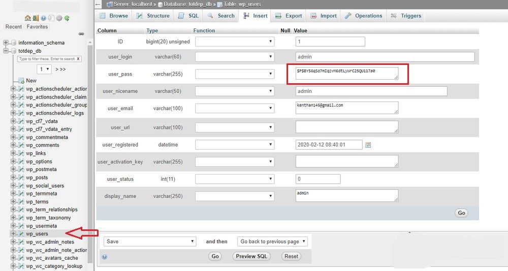Open Function dropdown for user_email
Image resolution: width=508 pixels, height=271 pixels.
[235, 108]
